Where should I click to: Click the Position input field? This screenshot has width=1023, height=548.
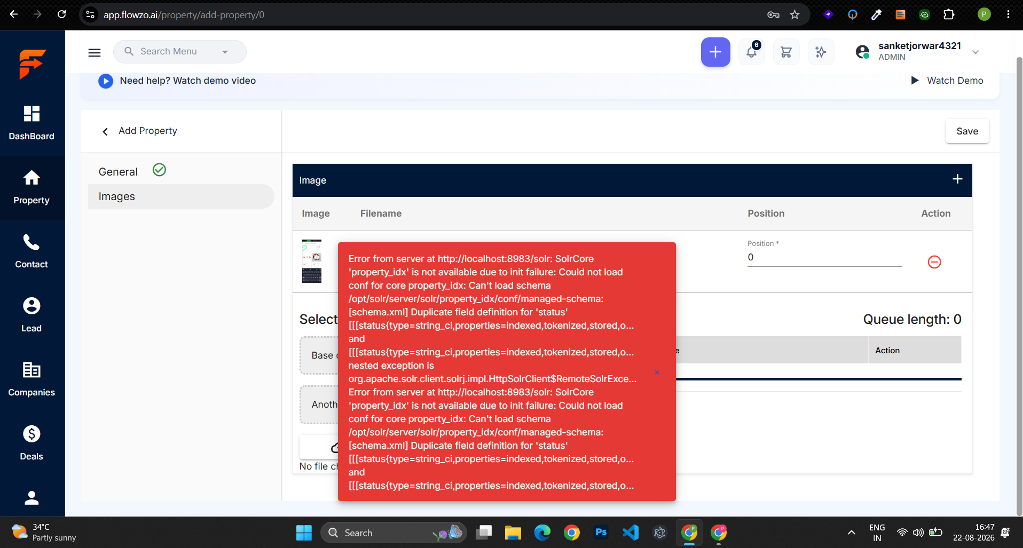pos(824,258)
